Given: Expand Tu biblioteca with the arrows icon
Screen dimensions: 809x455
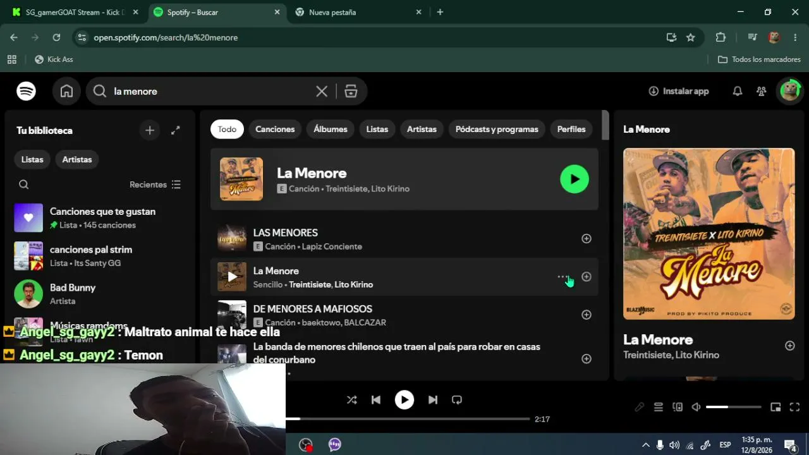Looking at the screenshot, I should 176,130.
